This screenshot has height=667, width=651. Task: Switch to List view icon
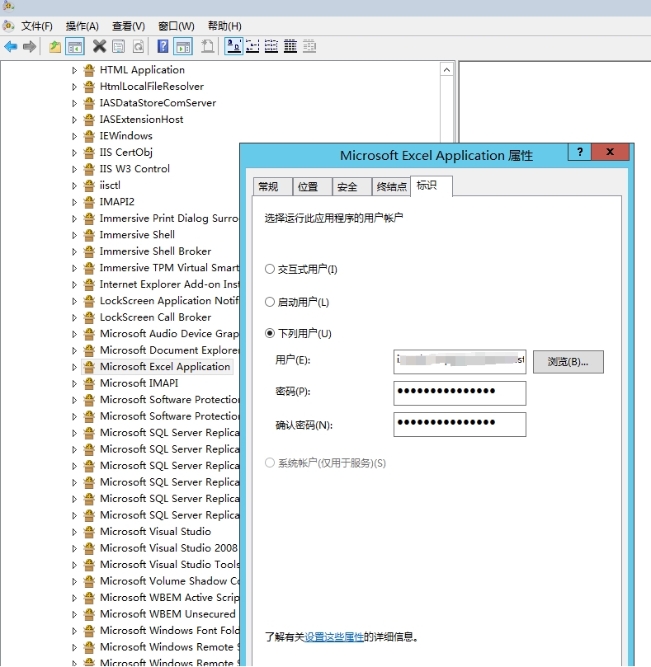(x=271, y=46)
